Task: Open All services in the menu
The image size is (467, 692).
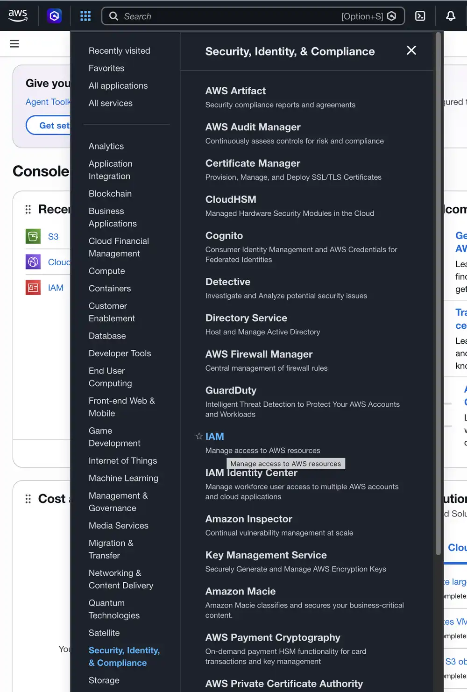Action: (x=111, y=103)
